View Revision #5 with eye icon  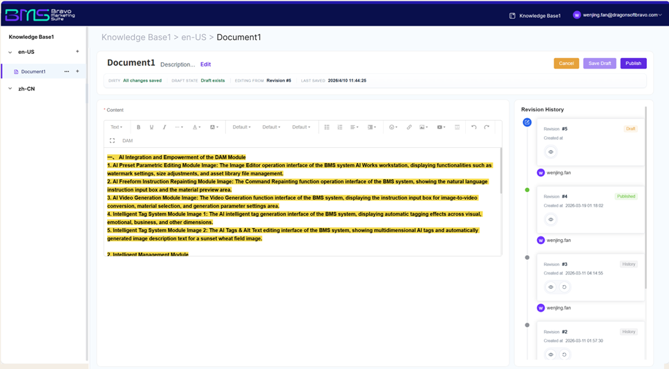[x=551, y=152]
